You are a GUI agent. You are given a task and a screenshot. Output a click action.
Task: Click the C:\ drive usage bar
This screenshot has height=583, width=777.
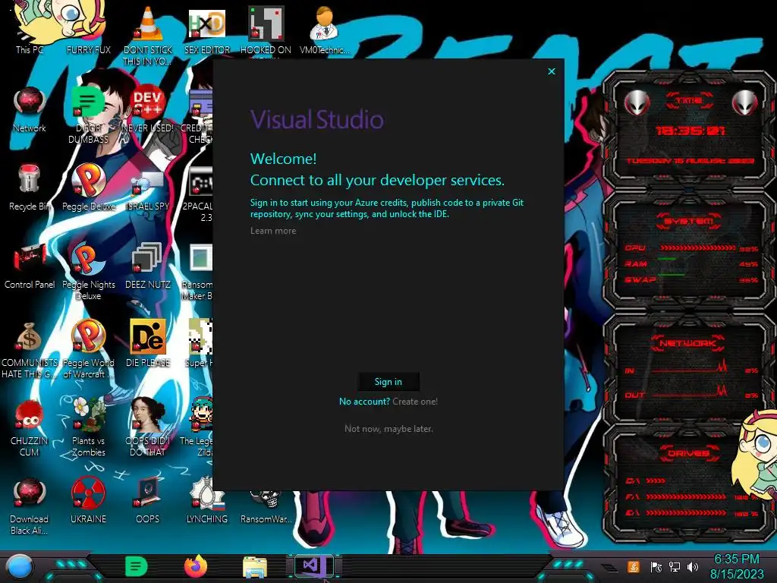coord(656,481)
